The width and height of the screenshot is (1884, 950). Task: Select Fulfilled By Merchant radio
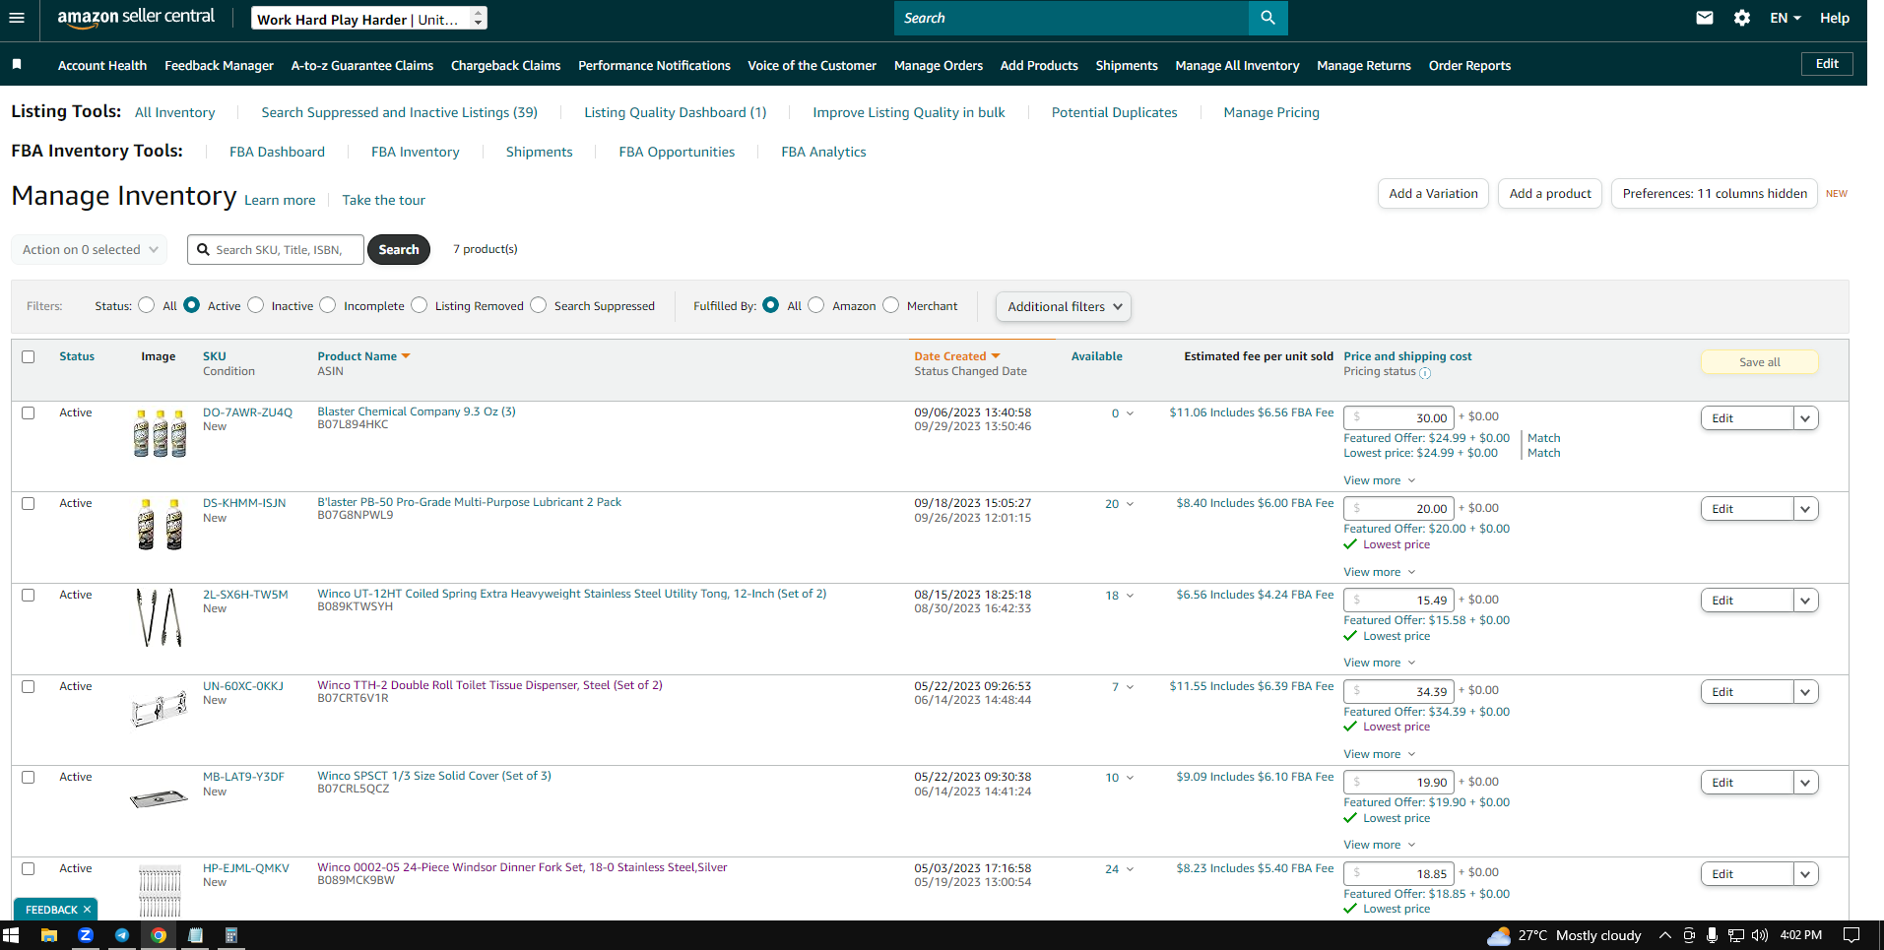[x=891, y=305]
